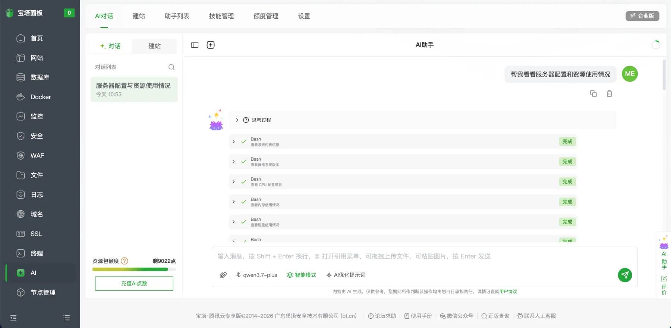
Task: Open the 安全 security section
Action: (37, 136)
